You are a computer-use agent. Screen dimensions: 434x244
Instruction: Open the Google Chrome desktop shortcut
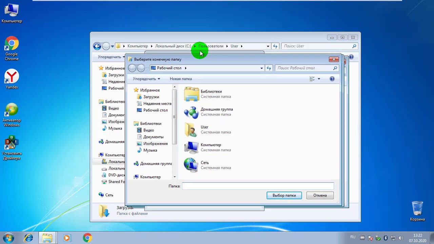click(12, 48)
